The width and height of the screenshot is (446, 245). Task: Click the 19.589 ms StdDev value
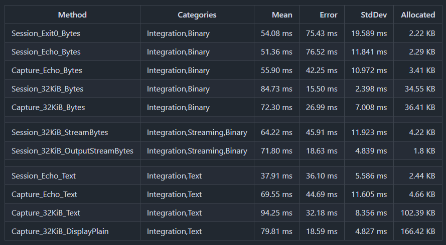pos(369,33)
